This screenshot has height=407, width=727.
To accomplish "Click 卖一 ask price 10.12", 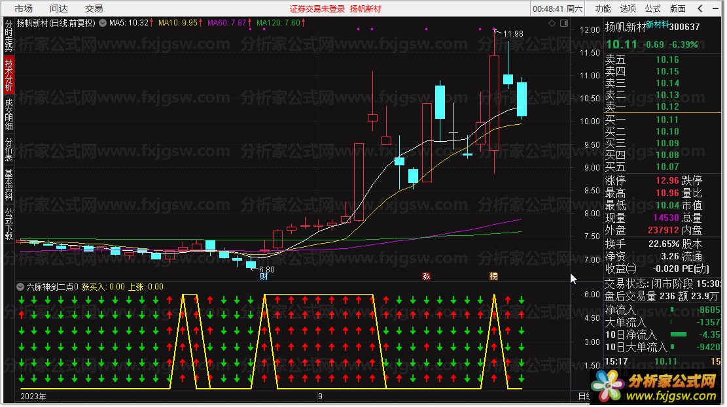I will coord(667,107).
